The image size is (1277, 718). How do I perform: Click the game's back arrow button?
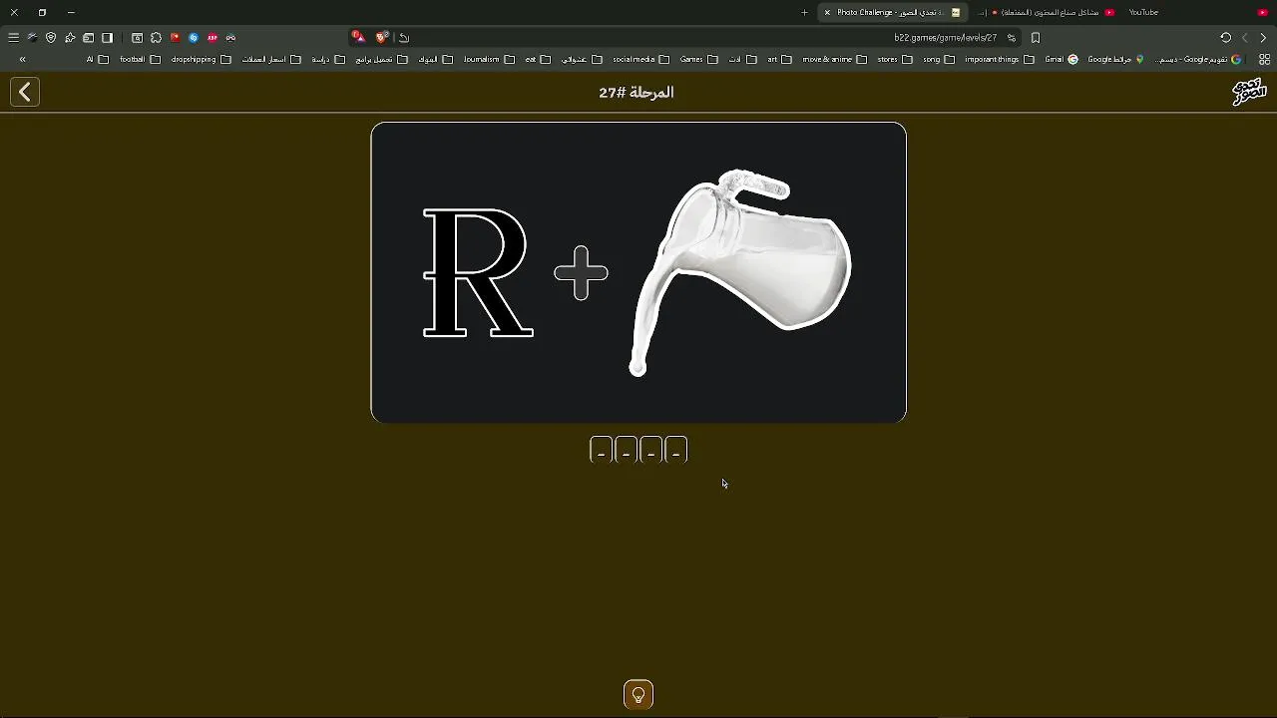(25, 92)
